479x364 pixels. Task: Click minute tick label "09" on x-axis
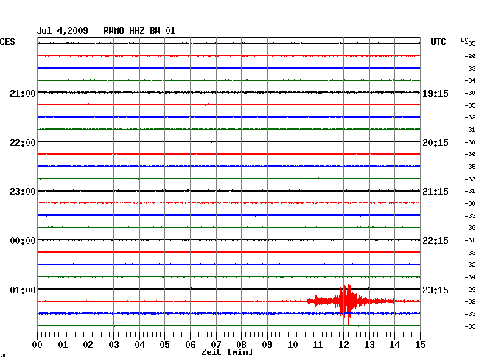tap(267, 344)
